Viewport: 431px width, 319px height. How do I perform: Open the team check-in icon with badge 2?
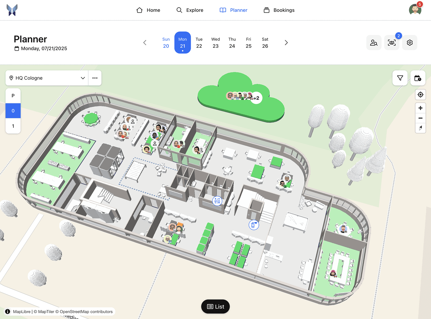392,43
